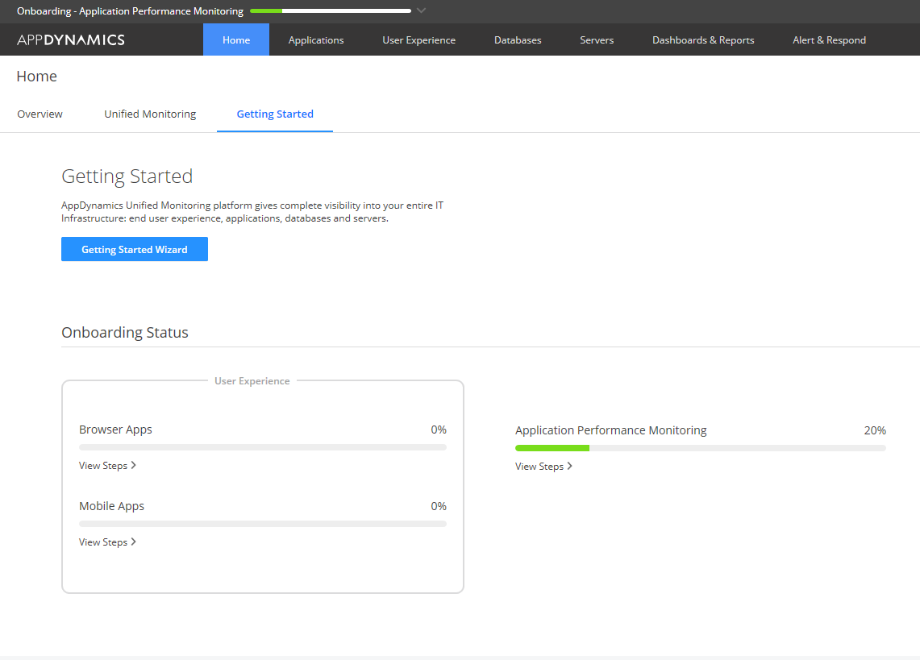
Task: Switch to the Overview tab
Action: point(40,114)
